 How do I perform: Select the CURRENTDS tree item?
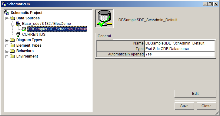pyautogui.click(x=34, y=35)
